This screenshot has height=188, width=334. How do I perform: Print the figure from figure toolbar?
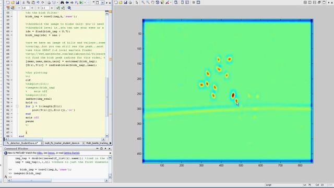click(x=130, y=2)
